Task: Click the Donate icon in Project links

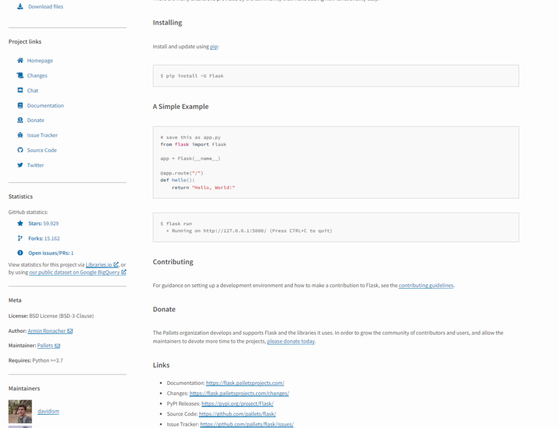Action: click(x=20, y=120)
